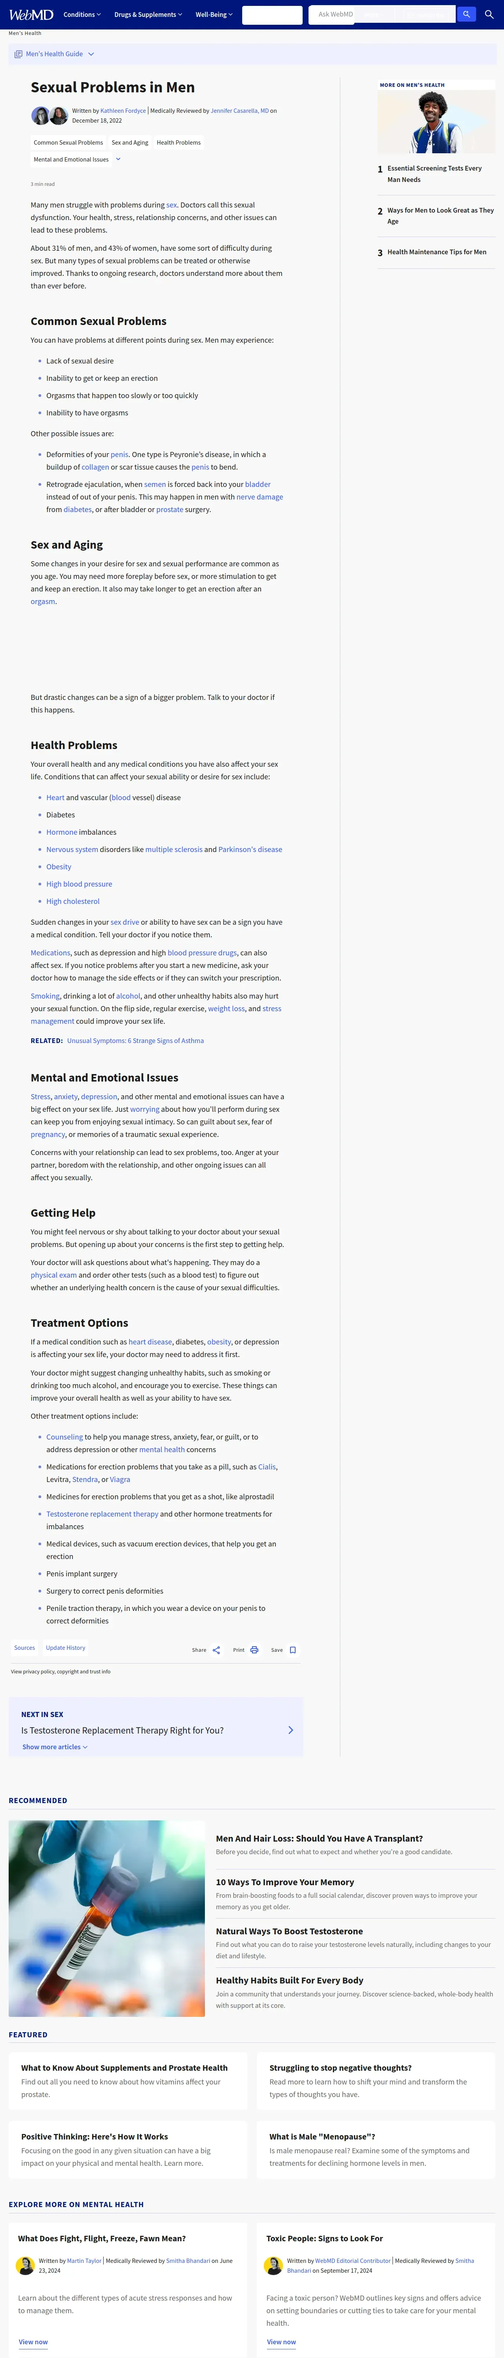504x2358 pixels.
Task: Jump to Common Sexual Problems section tag
Action: [x=69, y=143]
